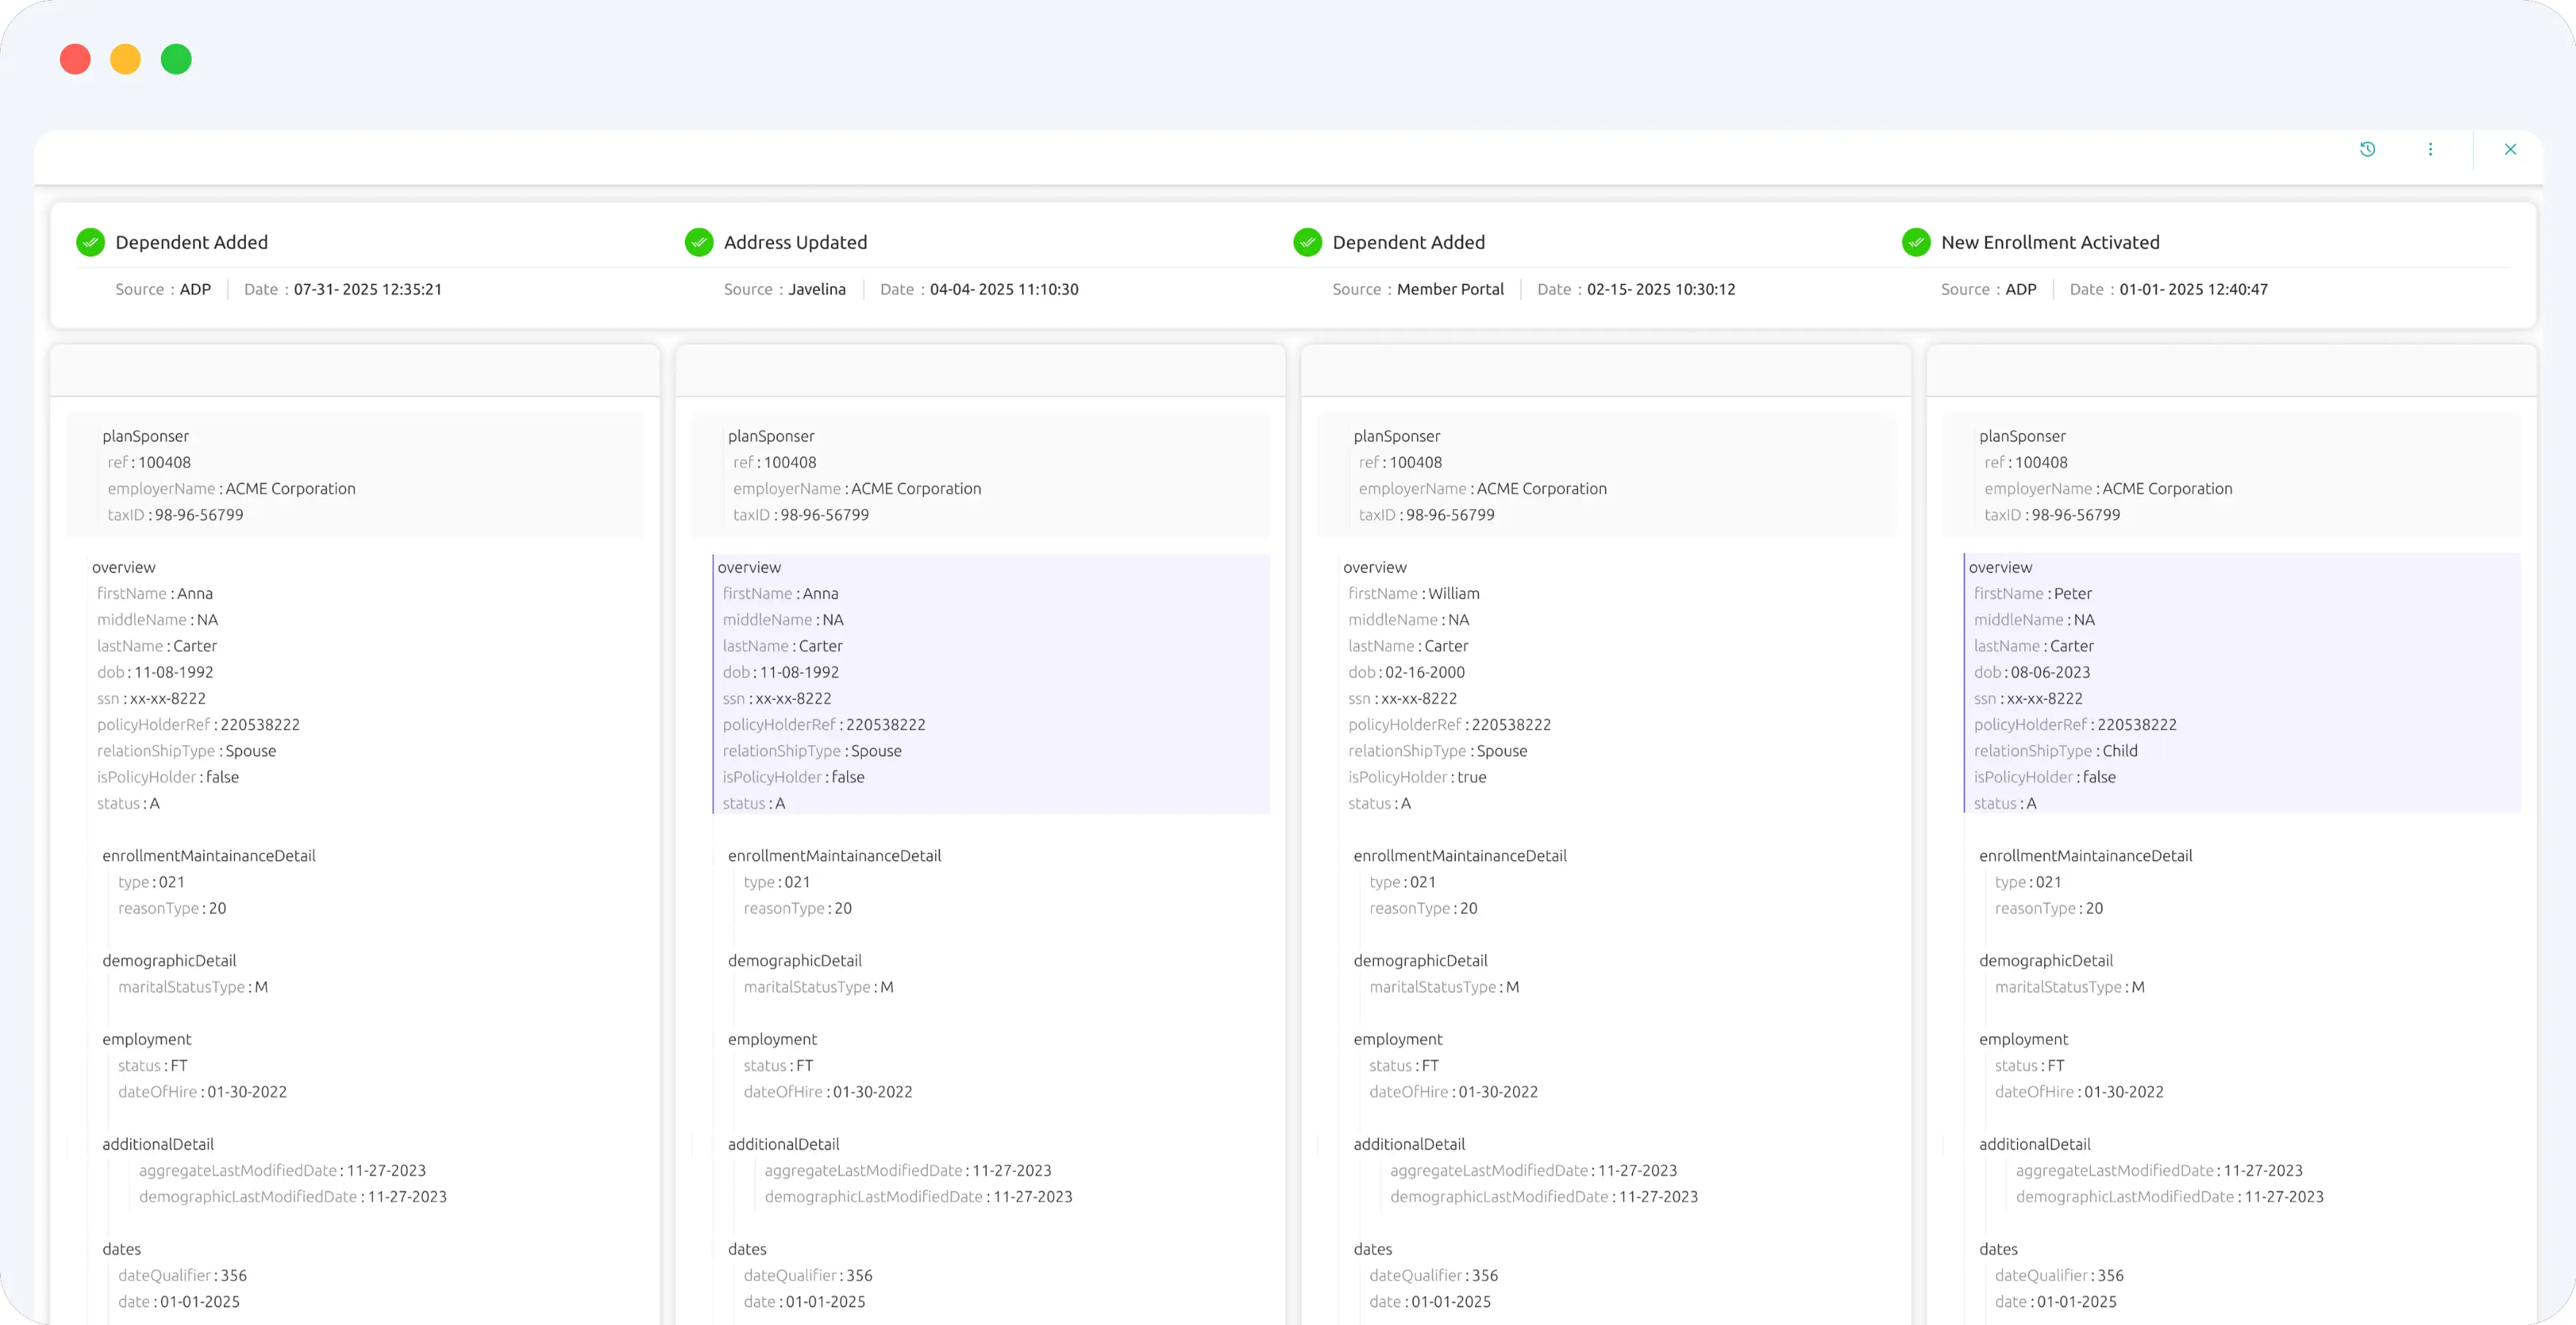The height and width of the screenshot is (1325, 2576).
Task: Select the relationShipType Child row
Action: pos(2055,750)
